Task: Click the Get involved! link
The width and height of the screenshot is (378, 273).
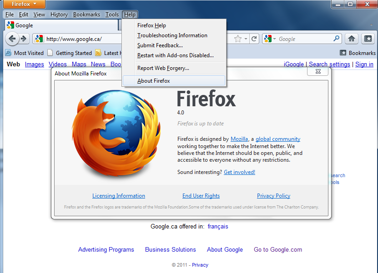Action: pyautogui.click(x=239, y=172)
